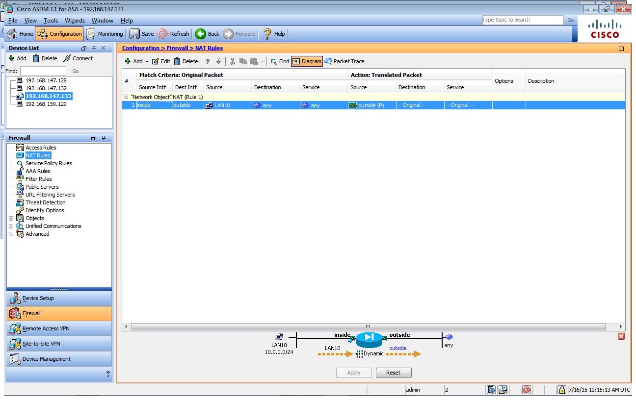Screen dimensions: 636x400
Task: Click the Find device input field
Action: coord(43,71)
